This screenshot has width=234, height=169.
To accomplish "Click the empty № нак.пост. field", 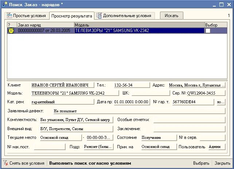I will coord(50,147).
